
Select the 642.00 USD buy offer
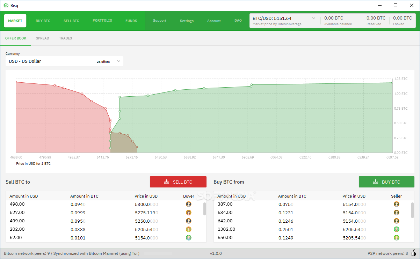click(312, 221)
